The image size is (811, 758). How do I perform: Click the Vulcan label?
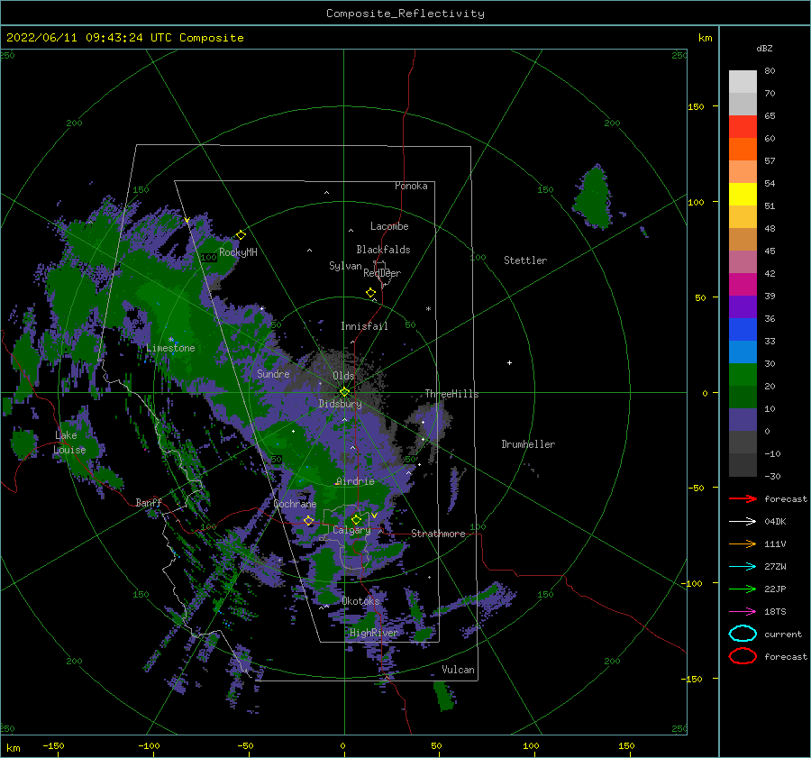pyautogui.click(x=459, y=670)
